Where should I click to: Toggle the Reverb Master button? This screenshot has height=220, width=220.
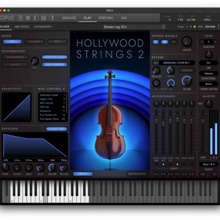pos(187,70)
